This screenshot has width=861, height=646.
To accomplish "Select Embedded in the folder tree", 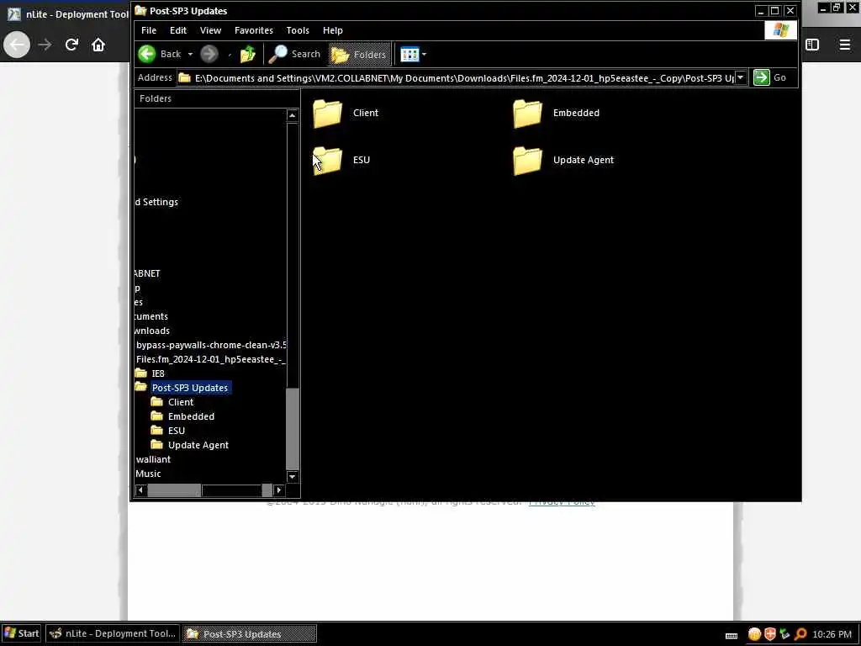I will (x=191, y=416).
